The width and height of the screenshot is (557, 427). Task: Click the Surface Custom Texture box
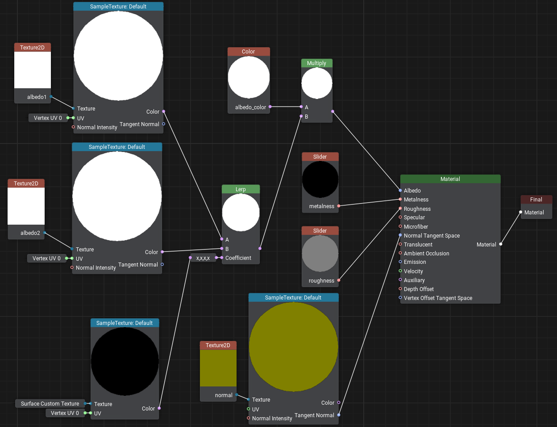(x=50, y=404)
